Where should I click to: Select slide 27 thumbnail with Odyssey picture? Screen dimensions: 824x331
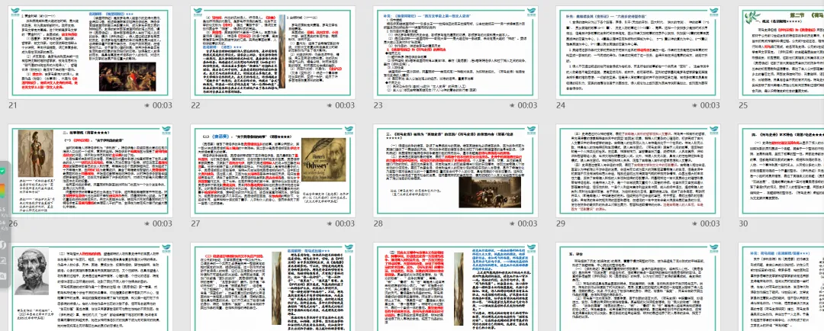click(x=272, y=171)
